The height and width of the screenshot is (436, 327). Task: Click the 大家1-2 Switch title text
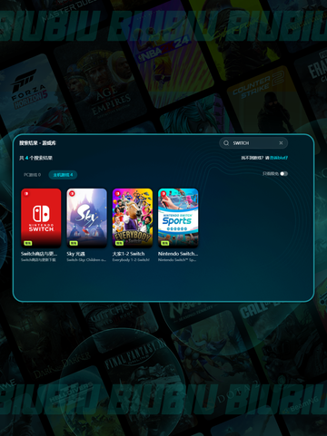(x=128, y=254)
